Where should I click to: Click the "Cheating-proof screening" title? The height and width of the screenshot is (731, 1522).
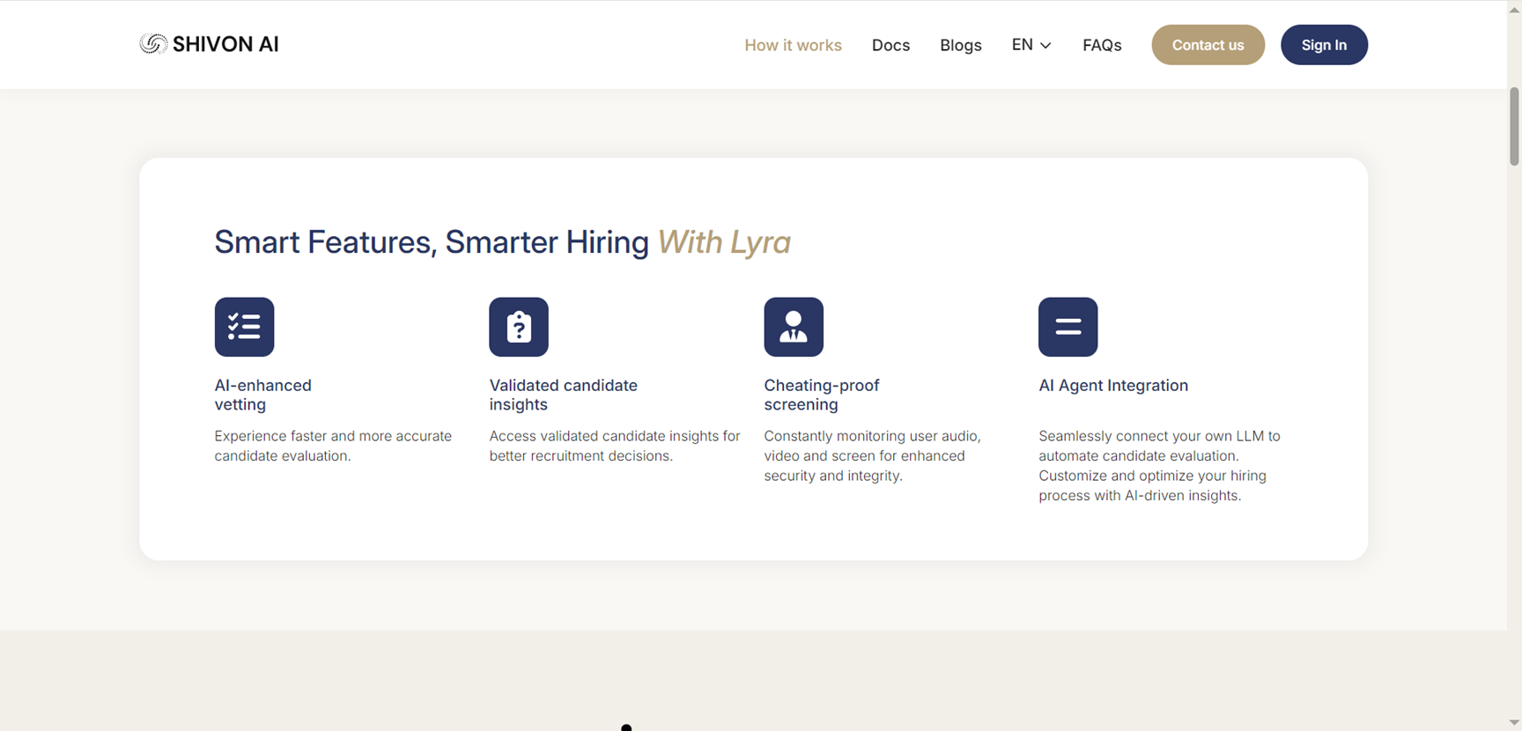pos(821,395)
